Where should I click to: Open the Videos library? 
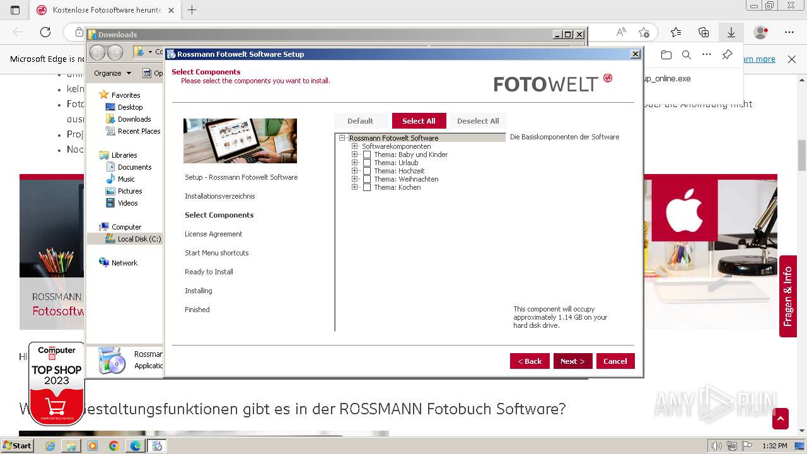pos(127,203)
